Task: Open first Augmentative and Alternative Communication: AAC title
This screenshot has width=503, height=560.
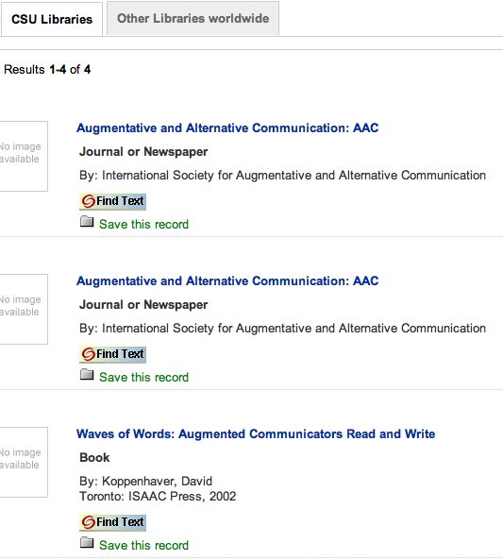Action: [227, 127]
